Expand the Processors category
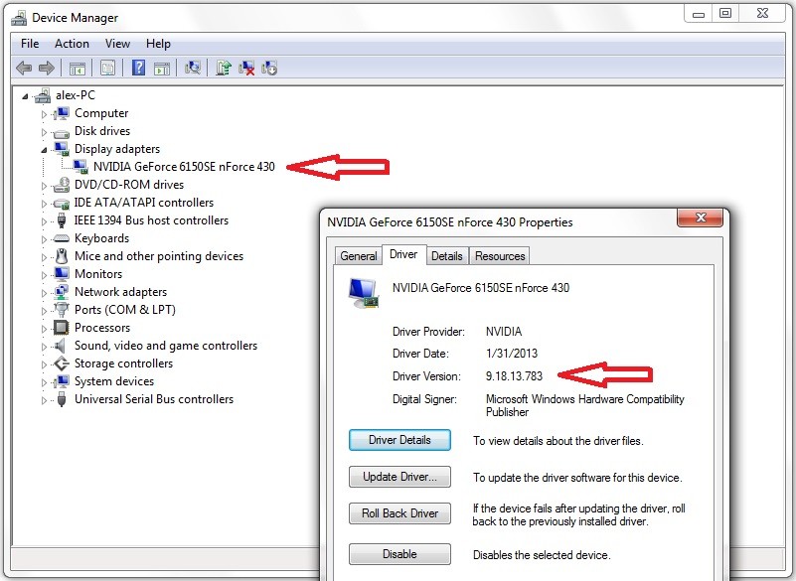The image size is (796, 581). (44, 329)
